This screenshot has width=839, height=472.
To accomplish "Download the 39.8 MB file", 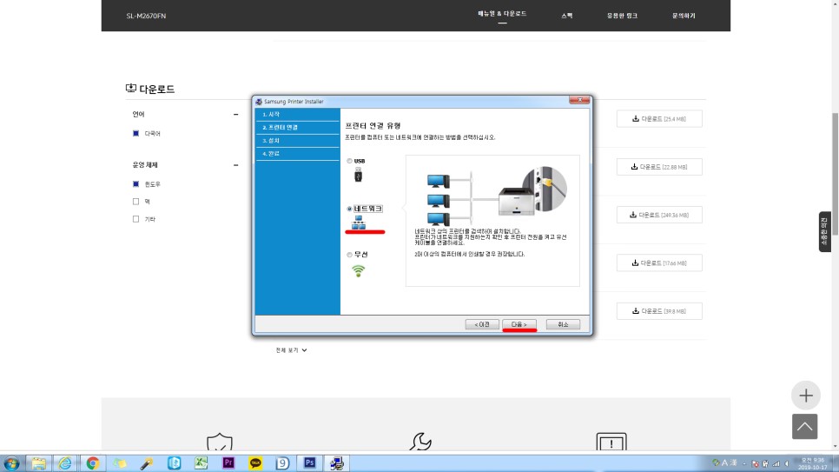I will tap(659, 310).
